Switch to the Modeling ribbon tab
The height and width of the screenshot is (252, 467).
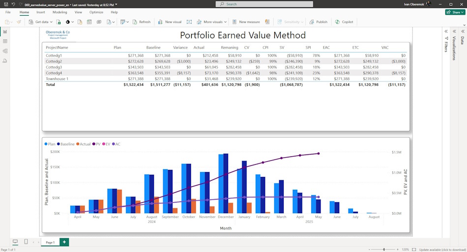pyautogui.click(x=60, y=12)
